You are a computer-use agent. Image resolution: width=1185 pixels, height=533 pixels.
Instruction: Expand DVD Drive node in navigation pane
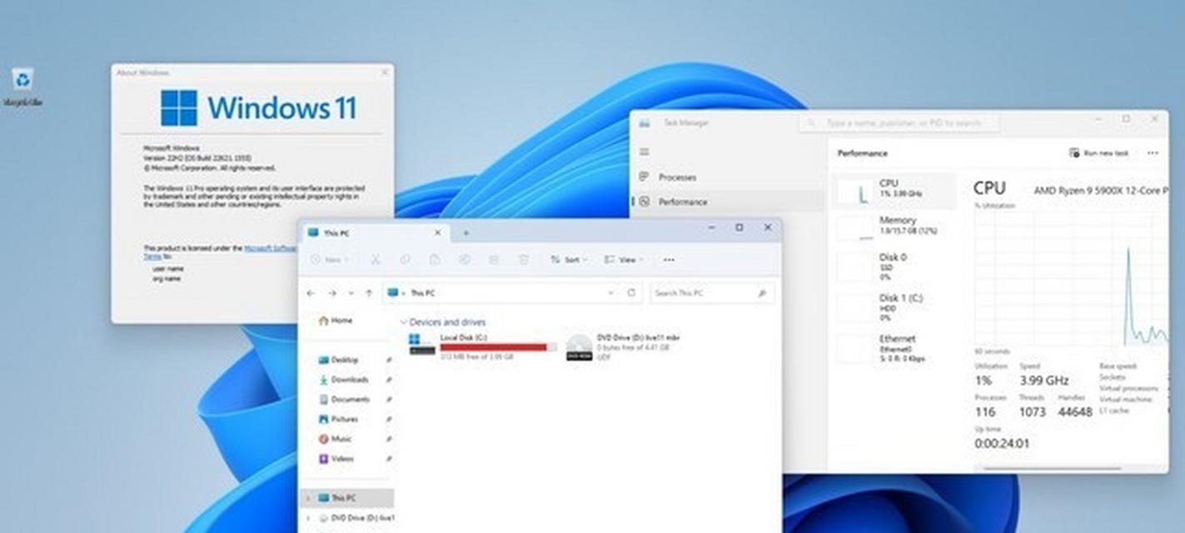(307, 518)
